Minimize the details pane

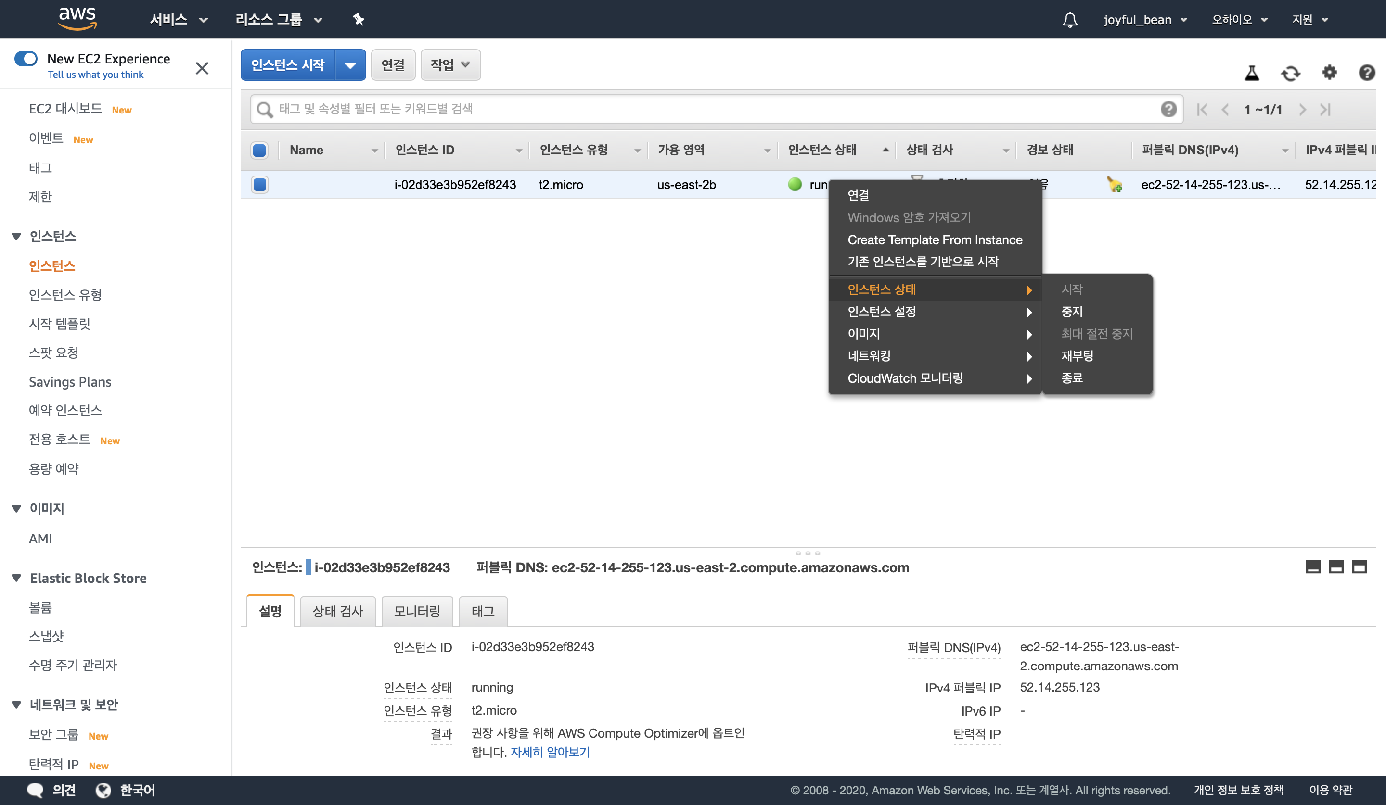[x=1313, y=566]
